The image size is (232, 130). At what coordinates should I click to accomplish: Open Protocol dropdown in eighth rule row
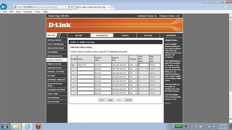tap(133, 93)
